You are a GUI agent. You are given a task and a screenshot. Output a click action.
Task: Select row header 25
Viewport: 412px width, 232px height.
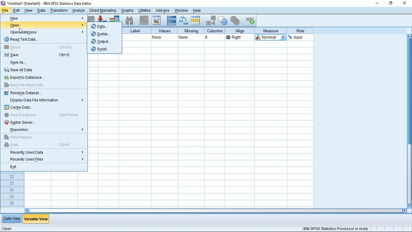12,197
